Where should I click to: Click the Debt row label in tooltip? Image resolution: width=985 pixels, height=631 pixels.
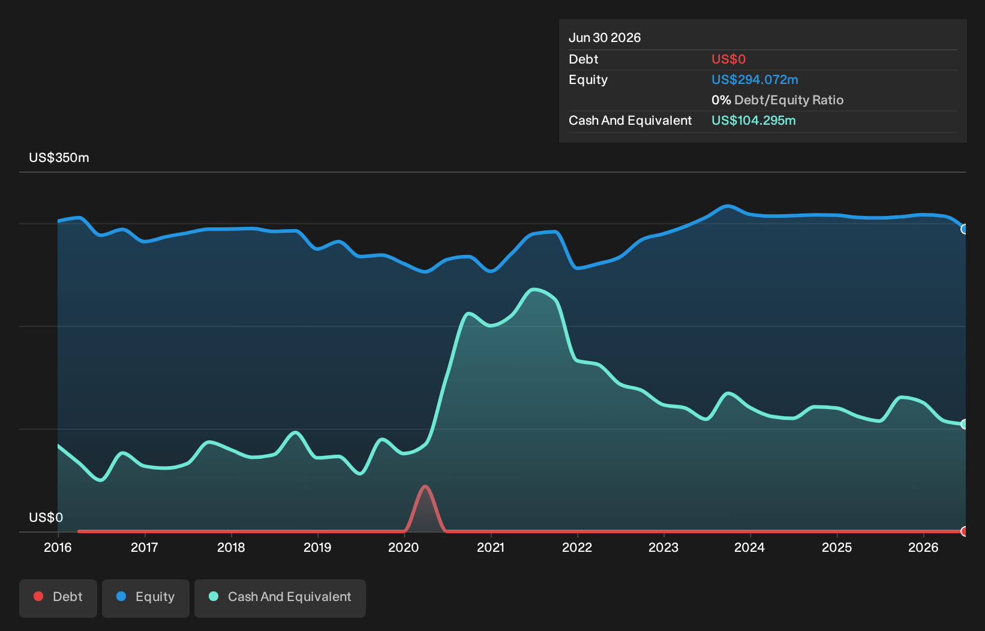[x=583, y=59]
